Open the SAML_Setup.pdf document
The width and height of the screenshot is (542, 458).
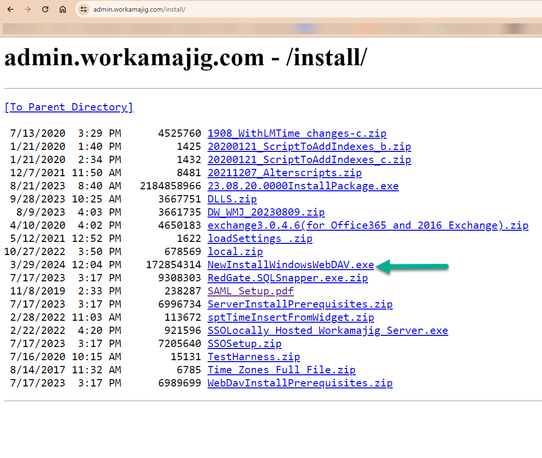[251, 292]
